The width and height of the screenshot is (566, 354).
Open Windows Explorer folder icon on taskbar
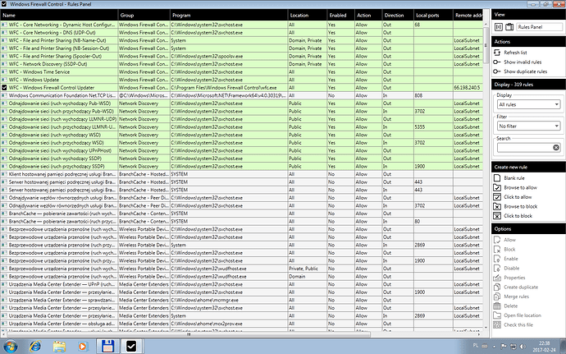[59, 346]
